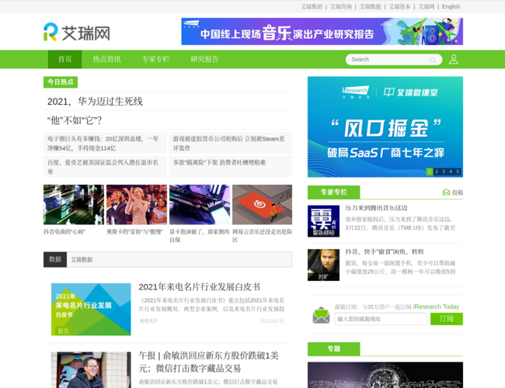Open the 专题 feature image
The width and height of the screenshot is (505, 388).
pos(385,375)
